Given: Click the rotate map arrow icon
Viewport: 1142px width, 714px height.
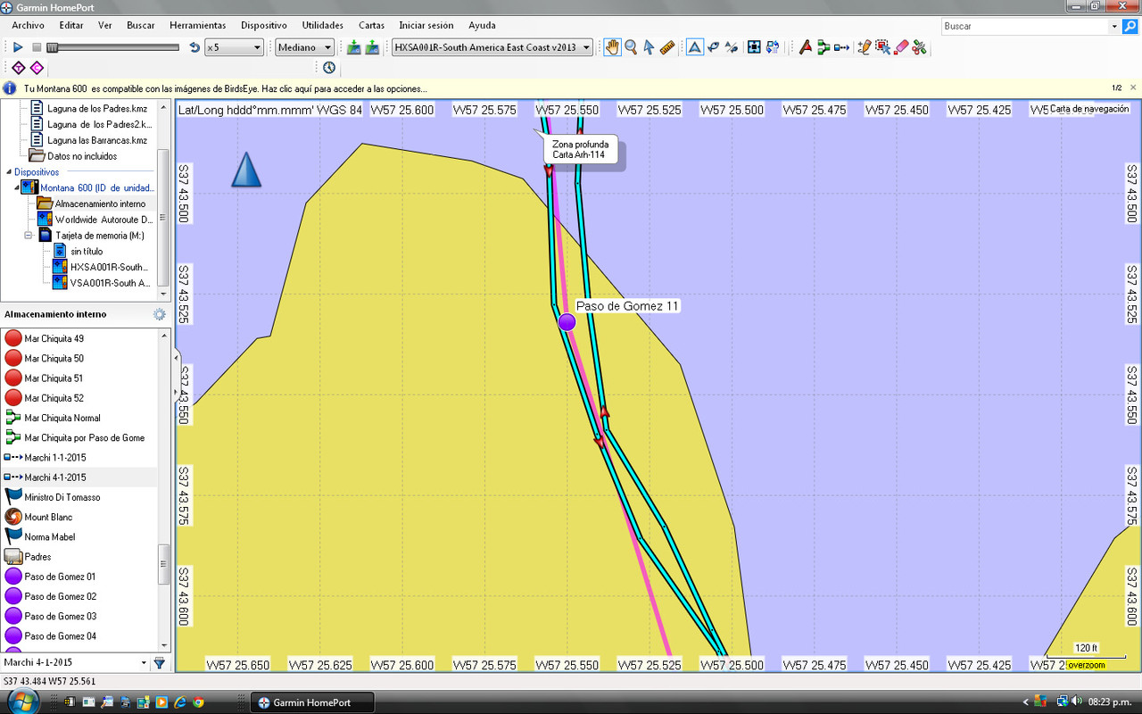Looking at the screenshot, I should (x=714, y=47).
